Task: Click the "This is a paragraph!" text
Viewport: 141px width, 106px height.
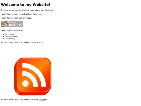Action: point(10,10)
